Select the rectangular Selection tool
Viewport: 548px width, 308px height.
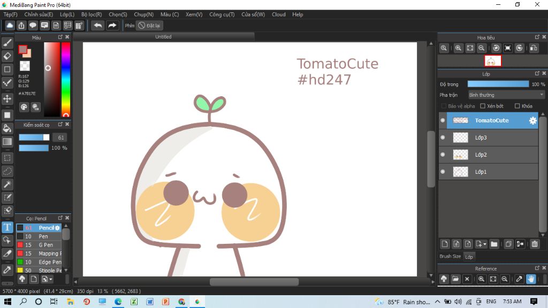[x=7, y=158]
